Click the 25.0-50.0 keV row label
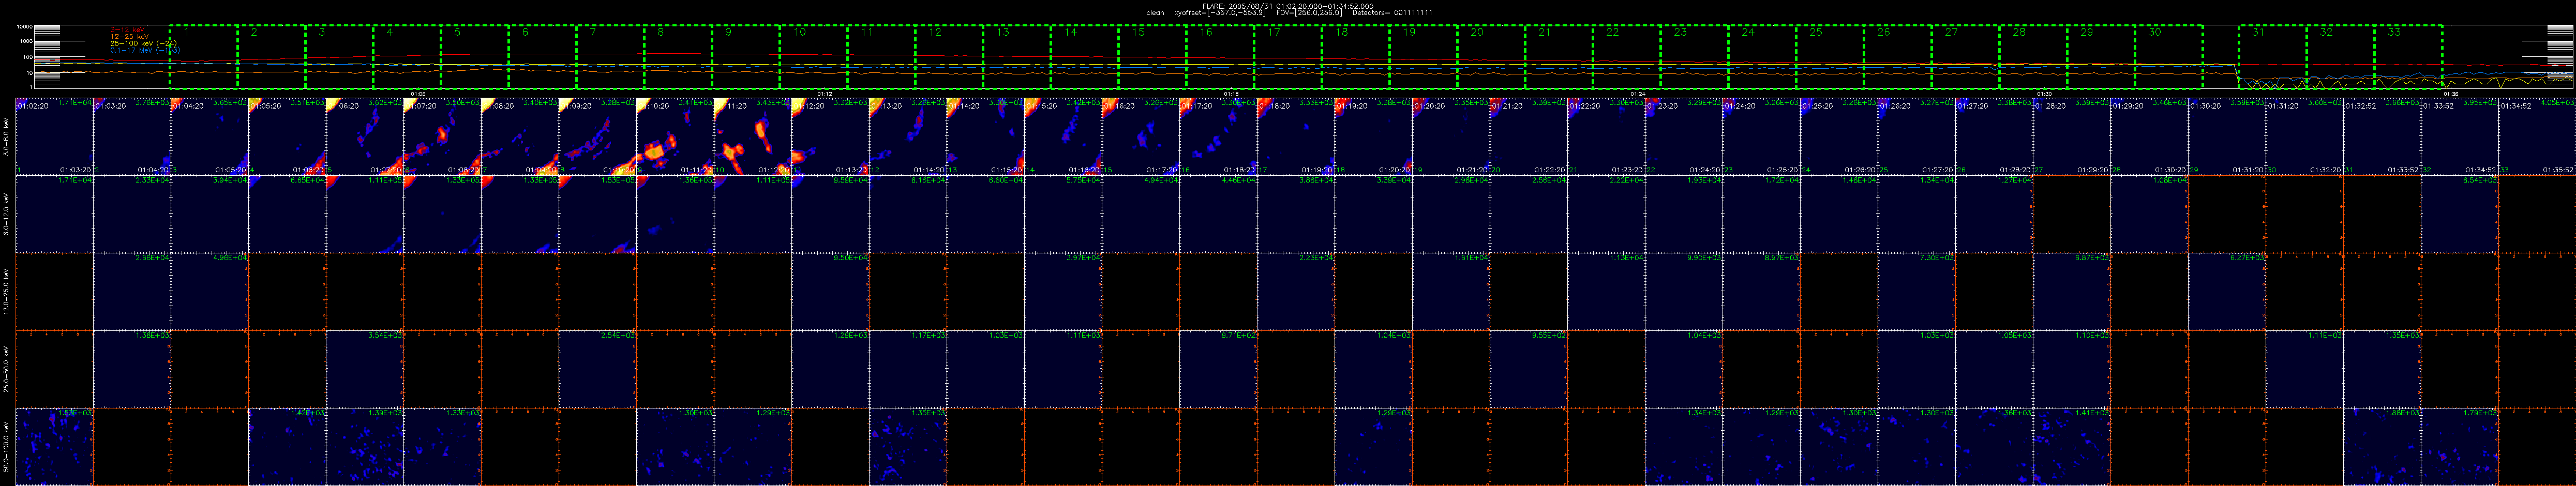 [x=7, y=369]
